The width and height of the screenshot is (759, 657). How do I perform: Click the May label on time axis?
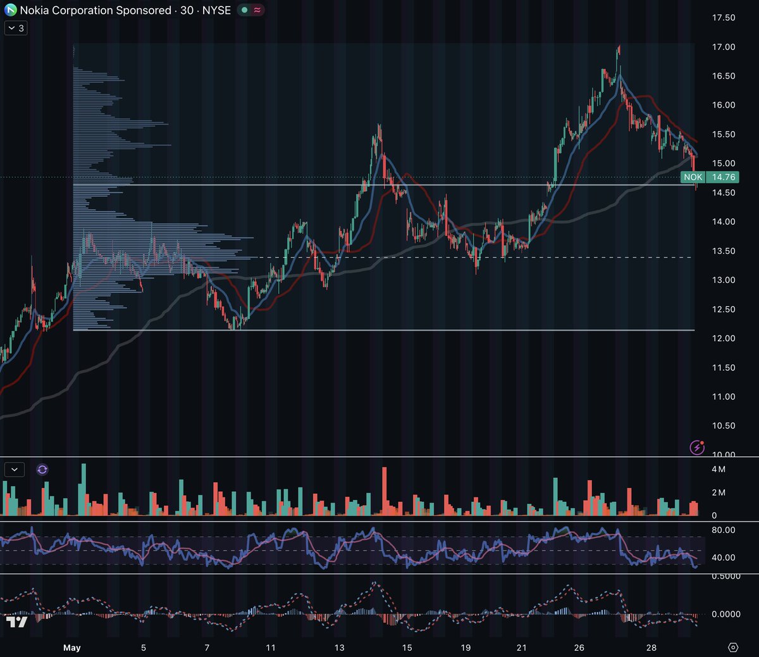point(72,648)
